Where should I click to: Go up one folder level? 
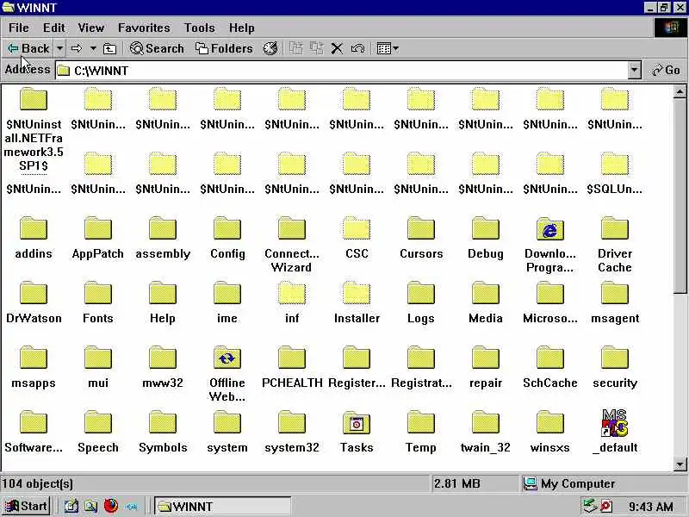[x=109, y=48]
